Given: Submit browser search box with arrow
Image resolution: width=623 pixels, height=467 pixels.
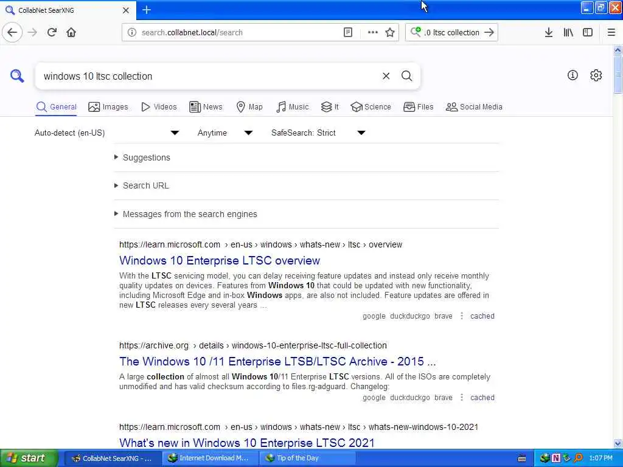Looking at the screenshot, I should (x=490, y=32).
